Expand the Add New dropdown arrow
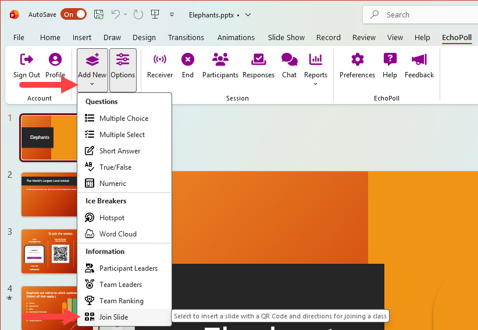 [x=92, y=84]
